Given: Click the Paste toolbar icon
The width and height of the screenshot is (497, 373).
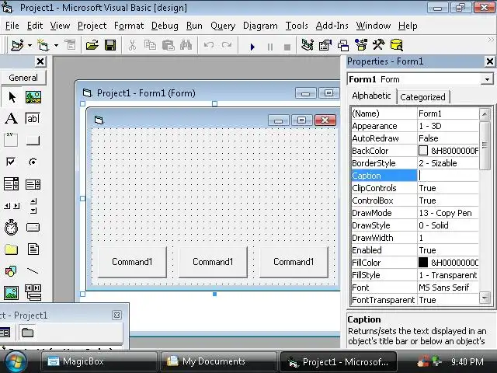Looking at the screenshot, I should 169,45.
